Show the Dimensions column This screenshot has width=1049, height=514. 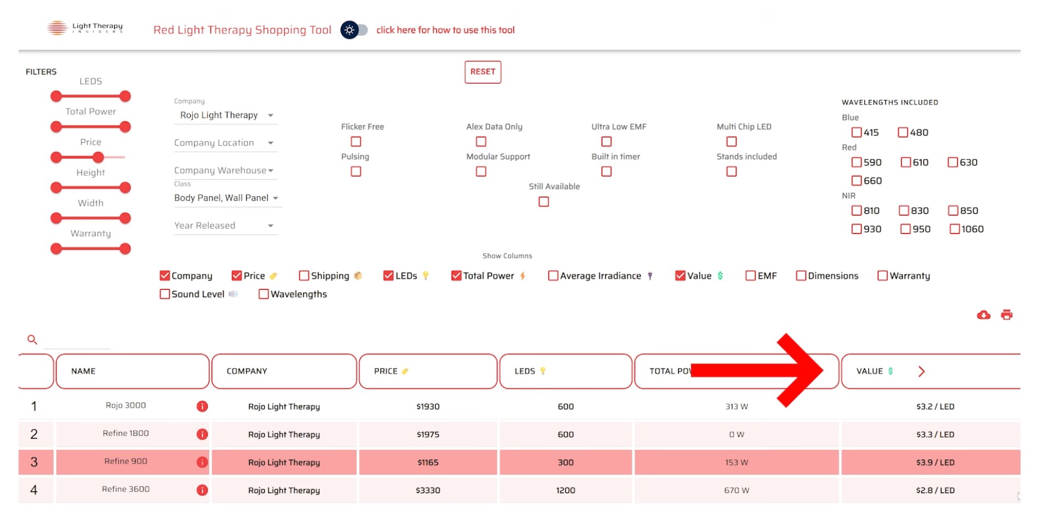[801, 275]
